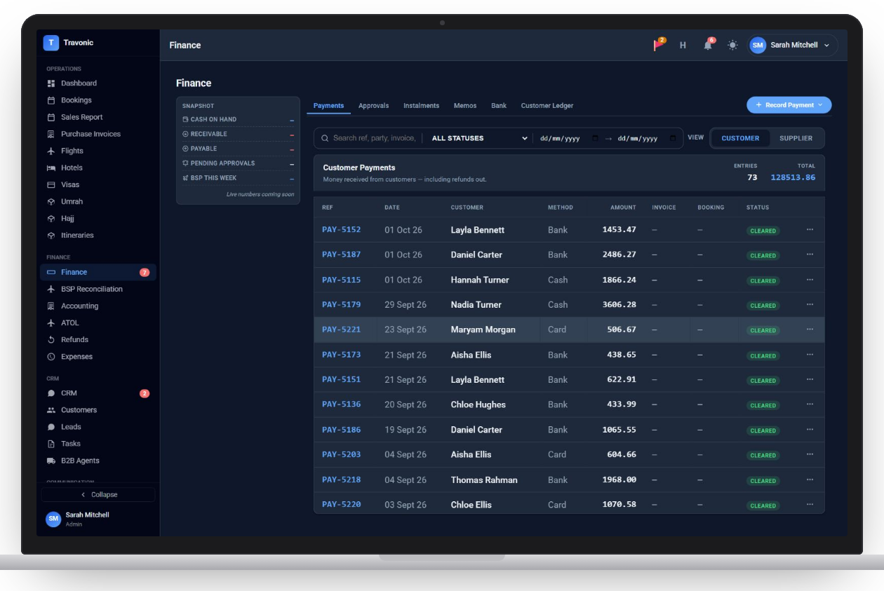Set the start date field
Screen dimensions: 884x591
(569, 138)
